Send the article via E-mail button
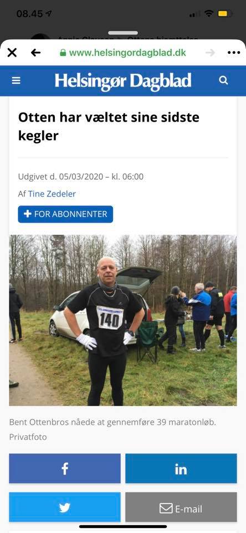This screenshot has height=533, width=246. pyautogui.click(x=181, y=507)
